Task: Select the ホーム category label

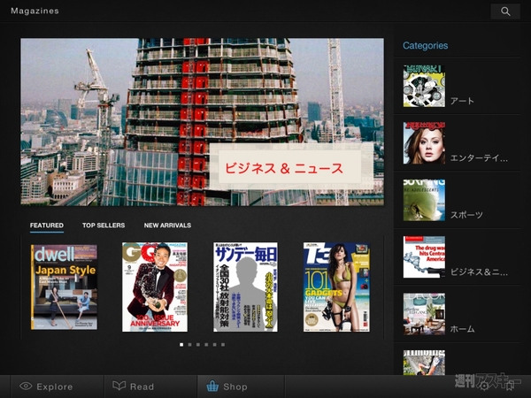Action: pos(462,329)
